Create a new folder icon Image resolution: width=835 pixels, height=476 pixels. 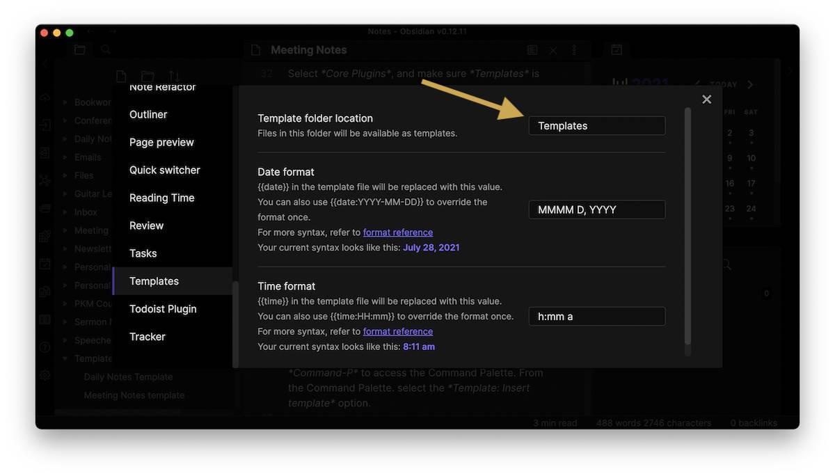tap(148, 76)
